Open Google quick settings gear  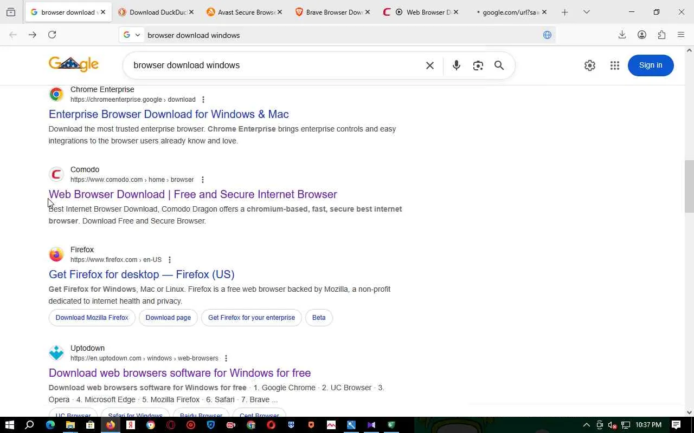click(590, 65)
